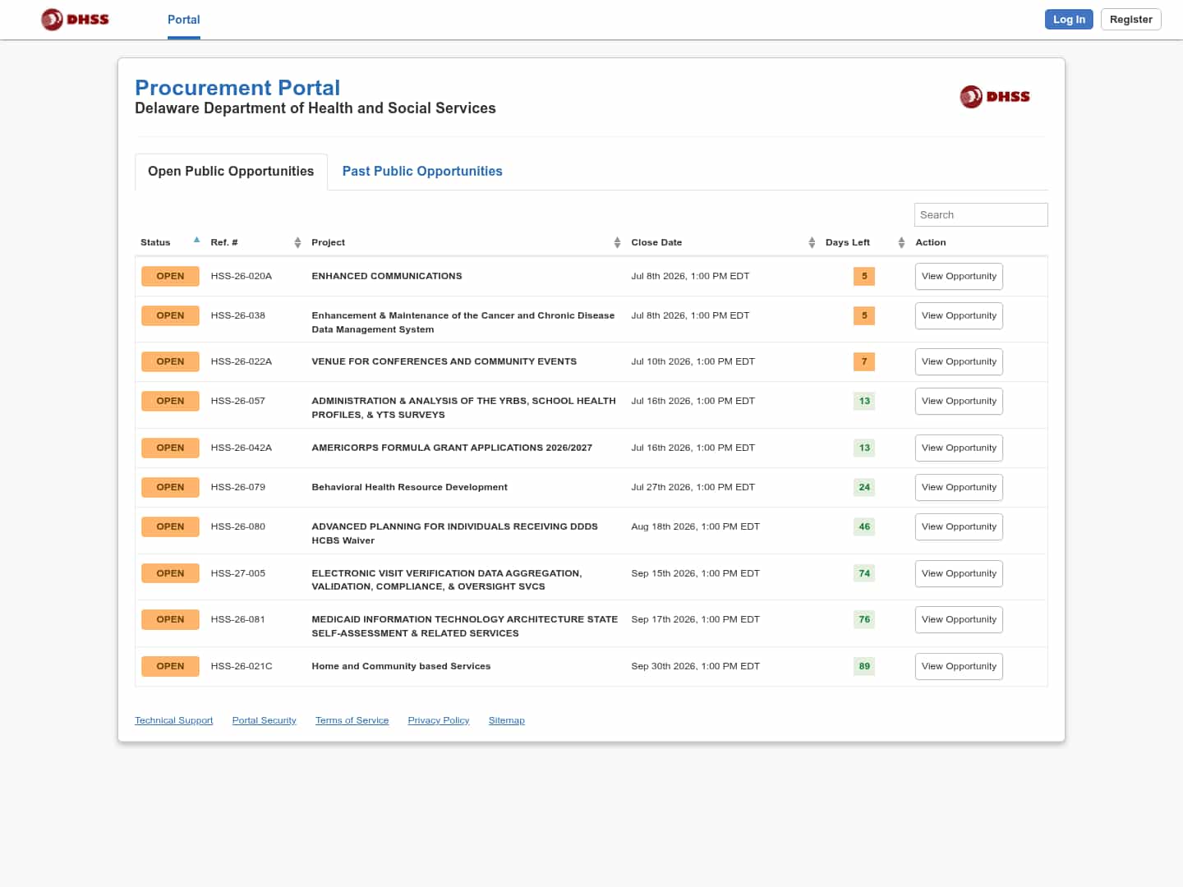Image resolution: width=1183 pixels, height=887 pixels.
Task: Sort table by Project column arrows
Action: pyautogui.click(x=617, y=242)
